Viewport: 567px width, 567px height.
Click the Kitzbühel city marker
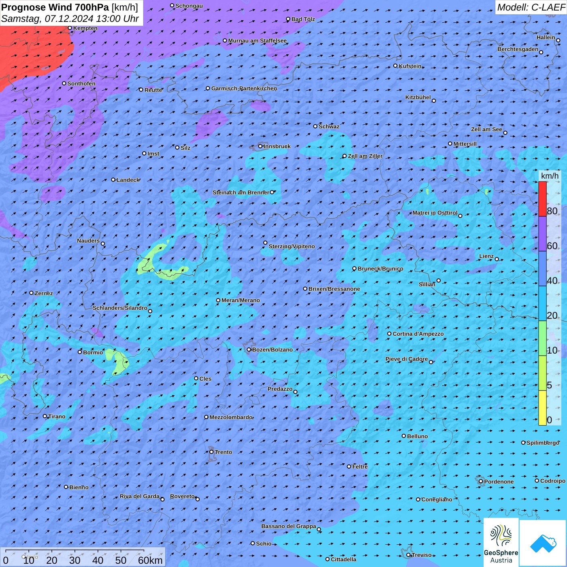click(x=434, y=101)
